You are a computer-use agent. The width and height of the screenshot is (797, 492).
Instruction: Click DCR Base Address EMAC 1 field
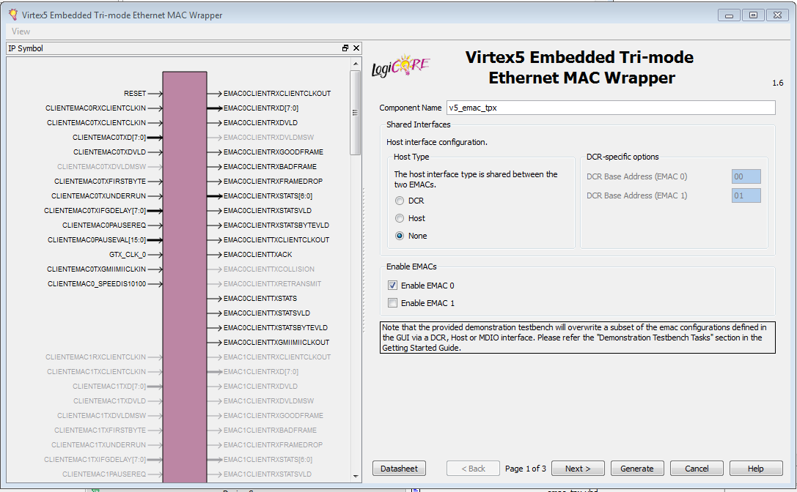pyautogui.click(x=746, y=195)
